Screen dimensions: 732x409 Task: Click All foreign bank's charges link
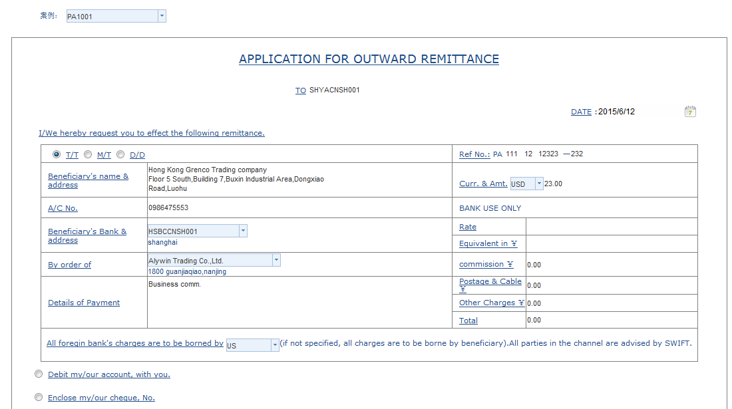pyautogui.click(x=135, y=343)
